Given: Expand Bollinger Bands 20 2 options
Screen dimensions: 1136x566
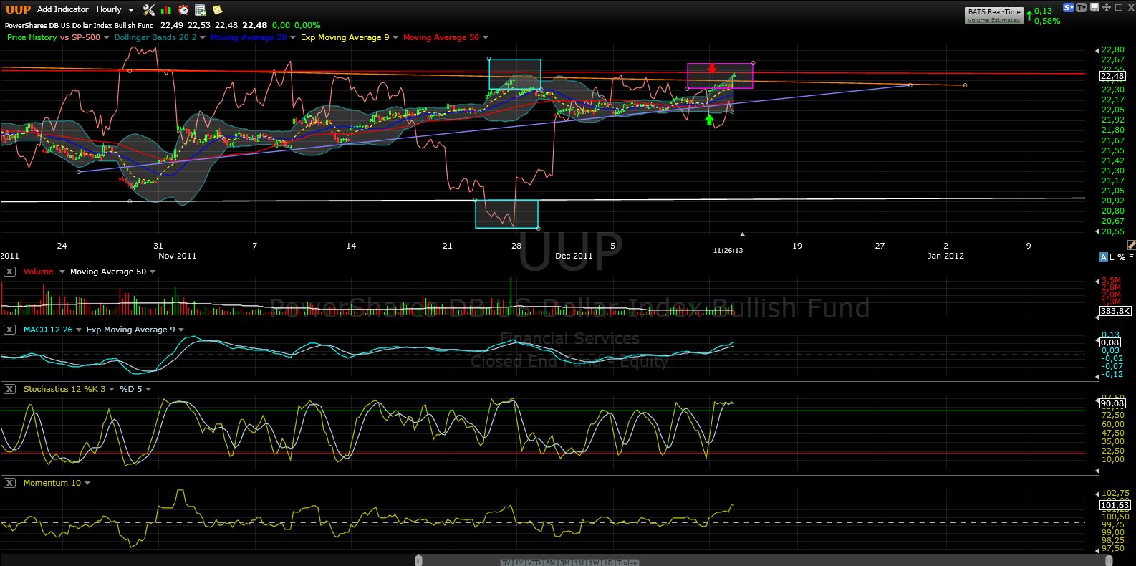Looking at the screenshot, I should (203, 37).
